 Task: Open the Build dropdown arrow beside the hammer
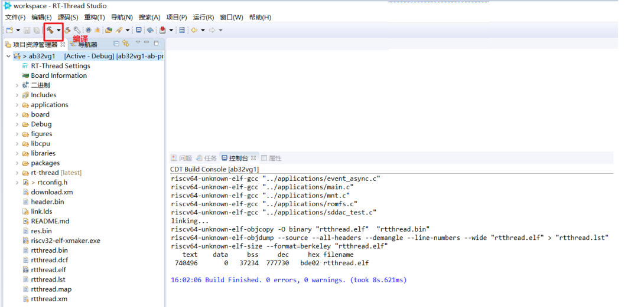coord(58,30)
